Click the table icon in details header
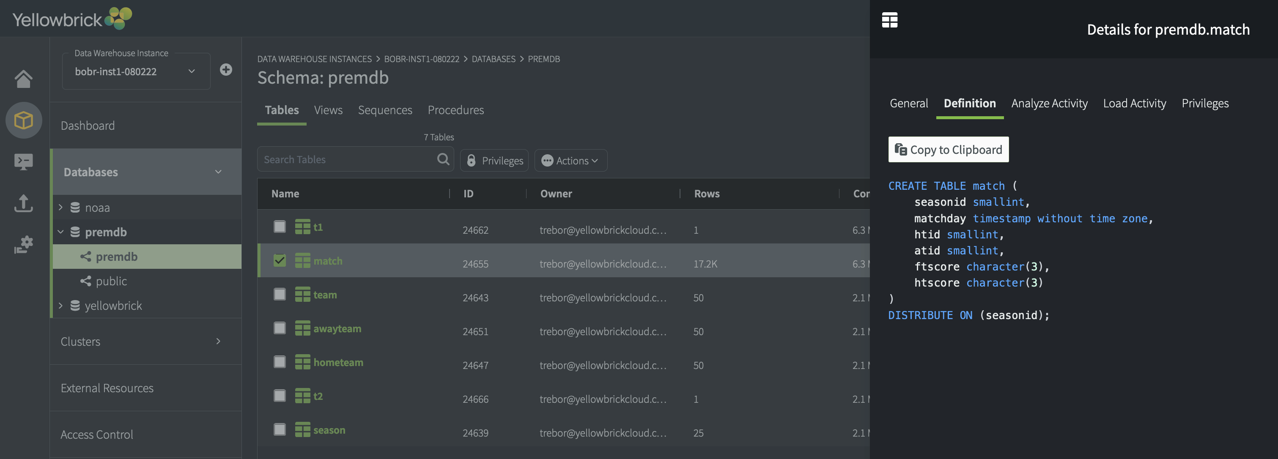Viewport: 1278px width, 459px height. [x=889, y=20]
